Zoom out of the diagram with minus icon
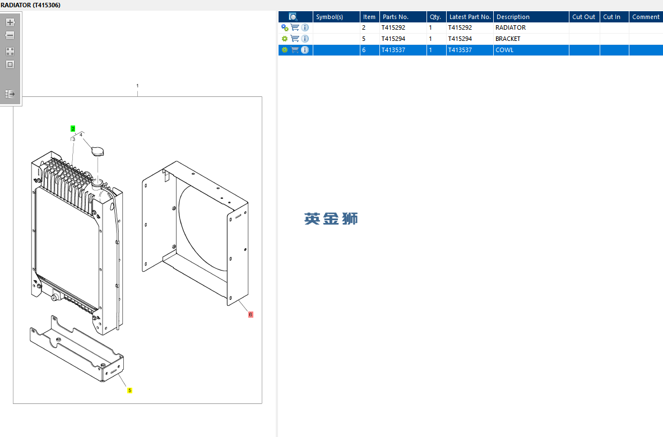663x437 pixels. pos(10,35)
